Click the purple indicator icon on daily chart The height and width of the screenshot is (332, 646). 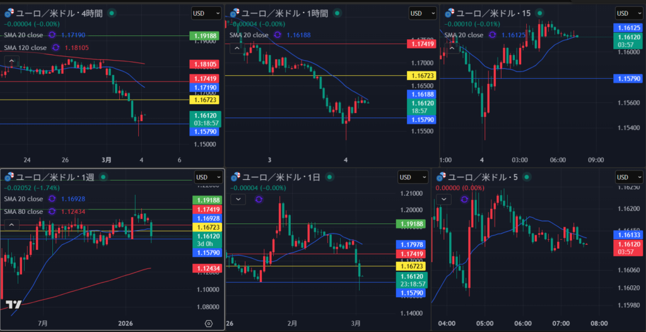(259, 199)
